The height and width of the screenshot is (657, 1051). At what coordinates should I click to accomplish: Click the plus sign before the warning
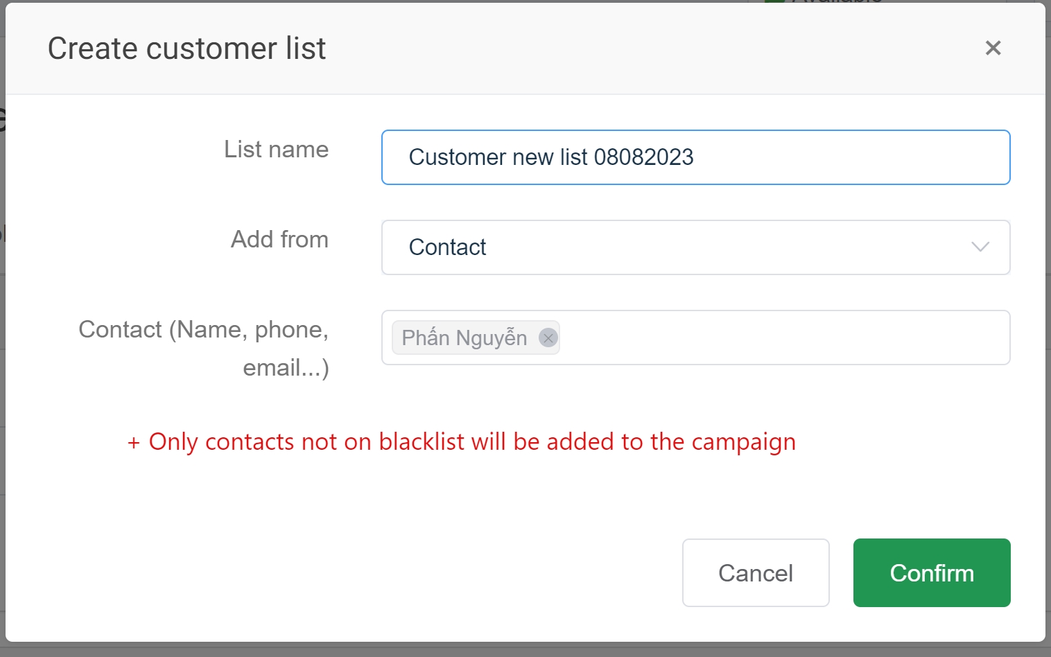point(134,443)
